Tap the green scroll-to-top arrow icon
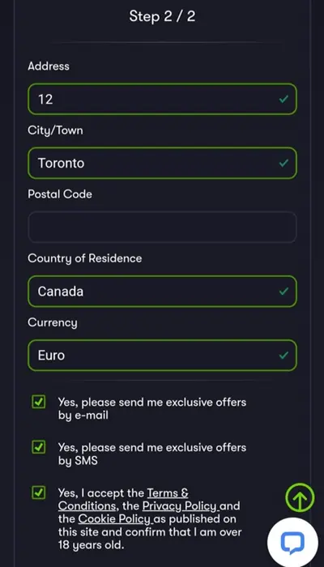This screenshot has width=324, height=567. click(x=300, y=497)
